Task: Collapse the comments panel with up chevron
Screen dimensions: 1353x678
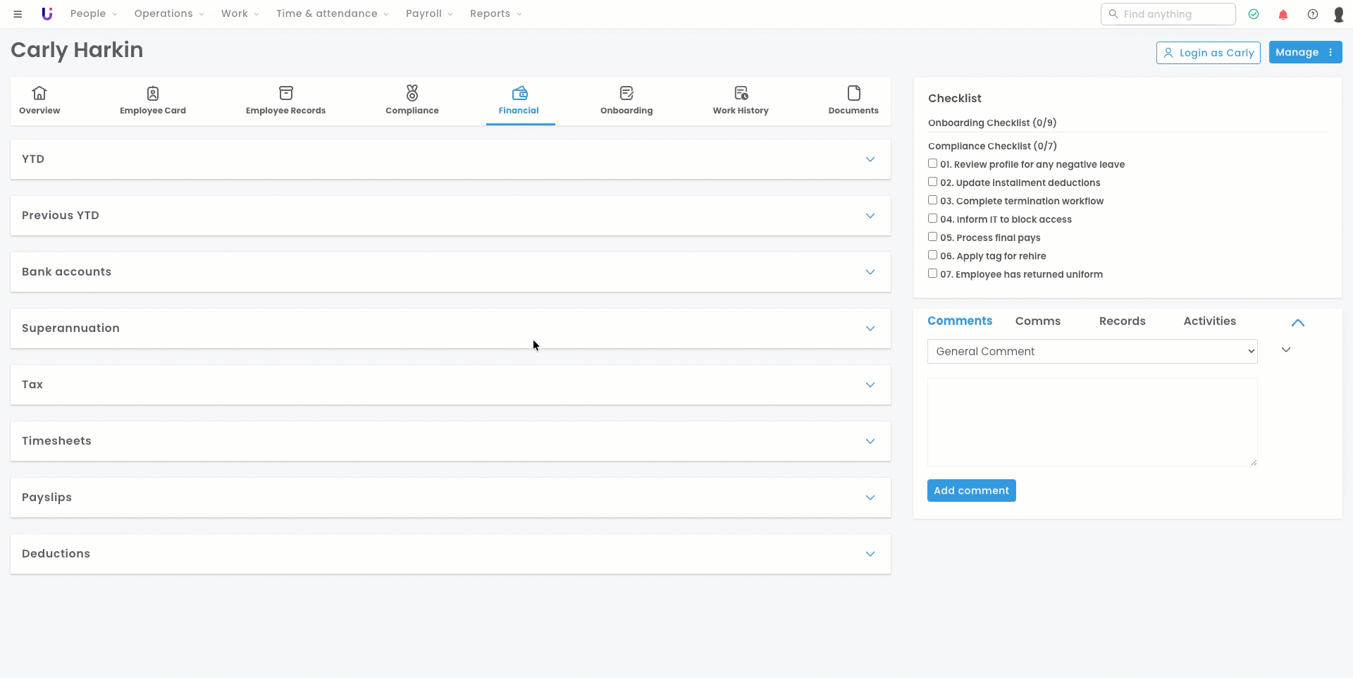Action: coord(1298,323)
